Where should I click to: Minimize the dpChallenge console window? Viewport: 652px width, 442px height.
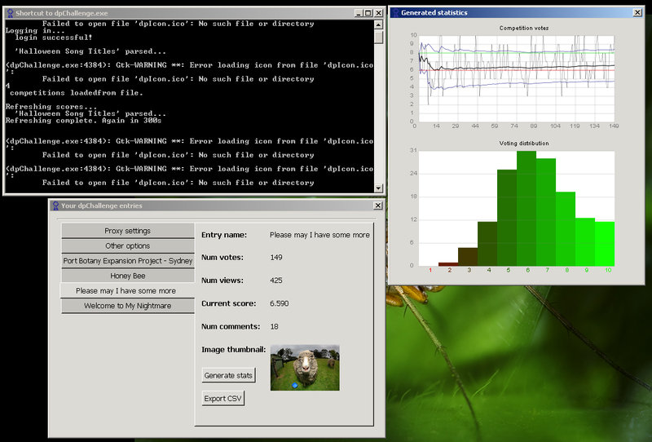click(359, 13)
